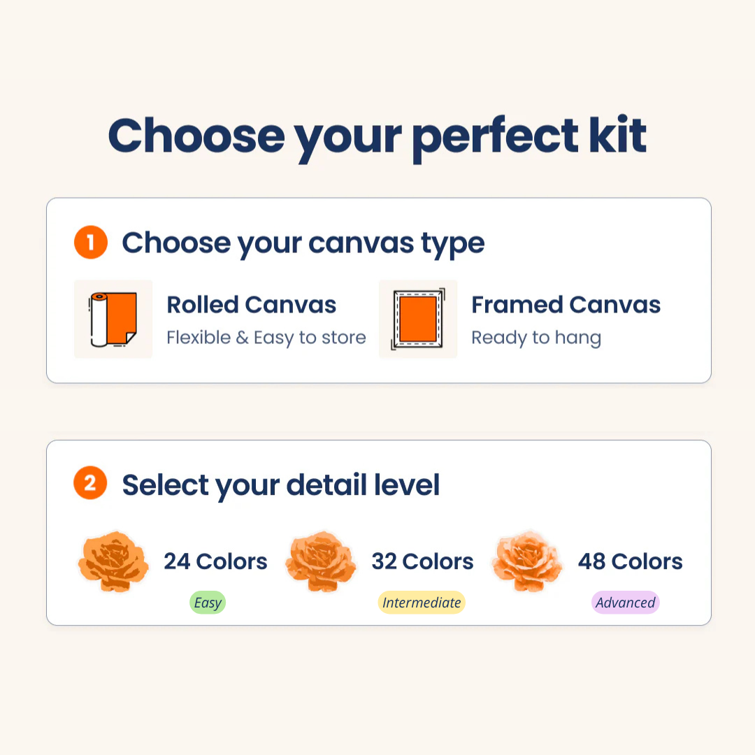
Task: Click the orange step 2 badge
Action: 91,484
